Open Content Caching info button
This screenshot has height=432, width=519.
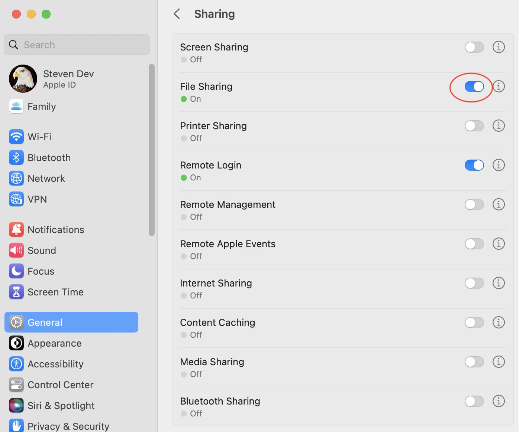coord(499,323)
